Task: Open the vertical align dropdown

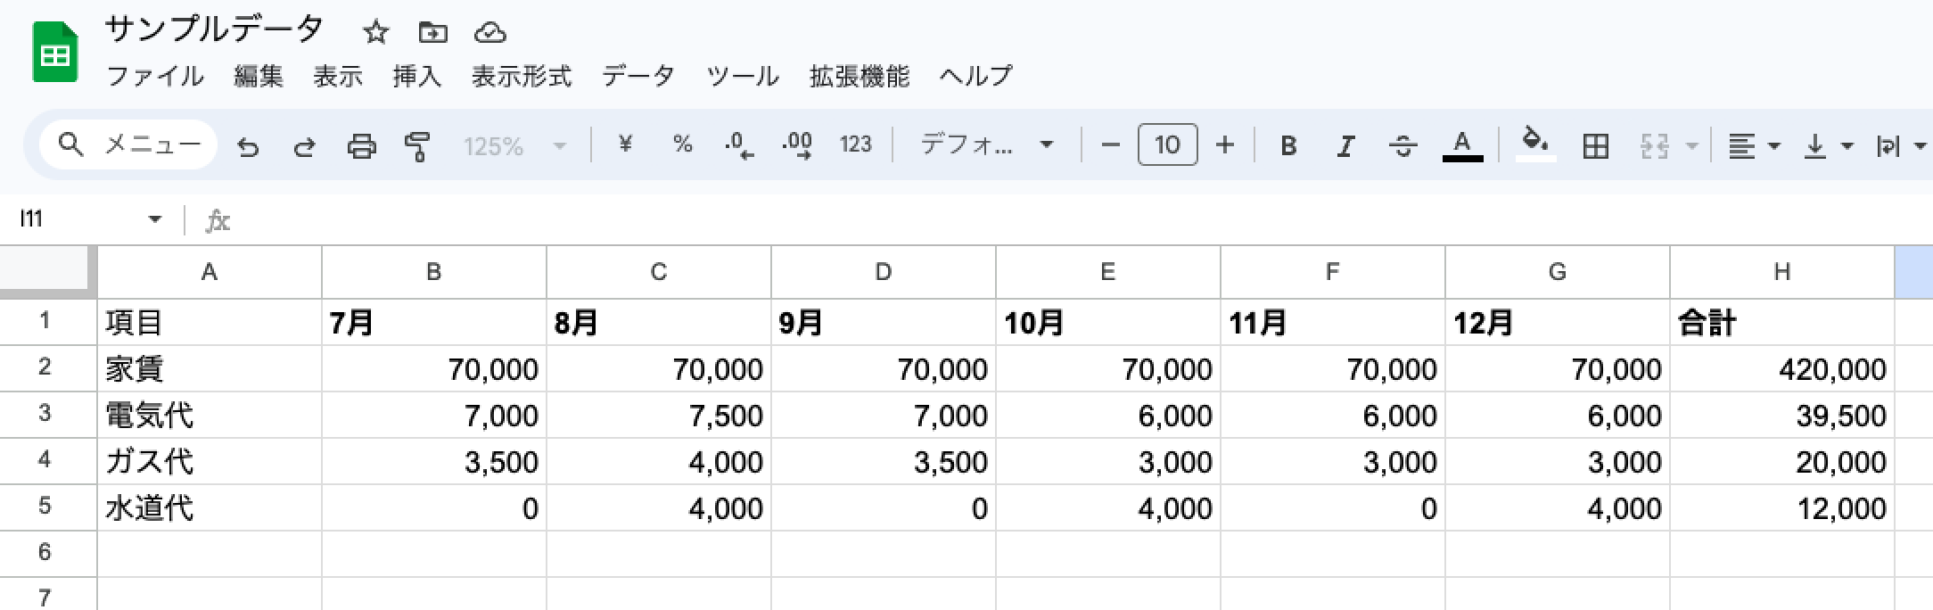Action: coord(1829,145)
